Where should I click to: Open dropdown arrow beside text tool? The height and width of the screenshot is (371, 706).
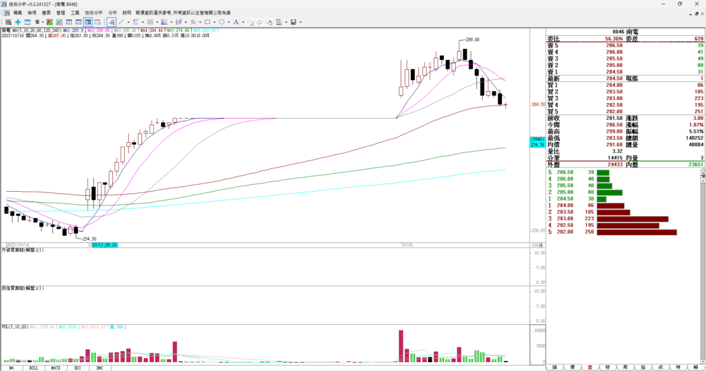(x=243, y=22)
